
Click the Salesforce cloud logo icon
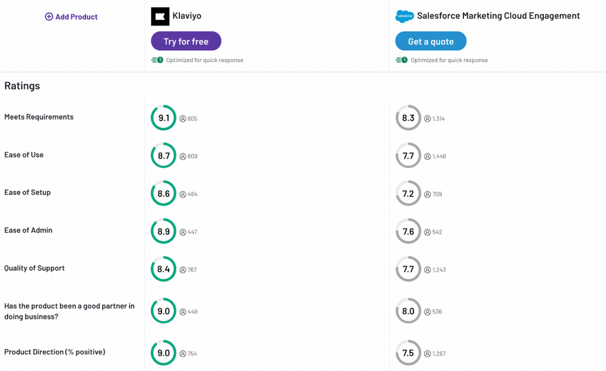404,17
